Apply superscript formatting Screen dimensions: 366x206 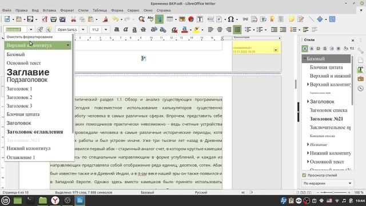pyautogui.click(x=154, y=29)
